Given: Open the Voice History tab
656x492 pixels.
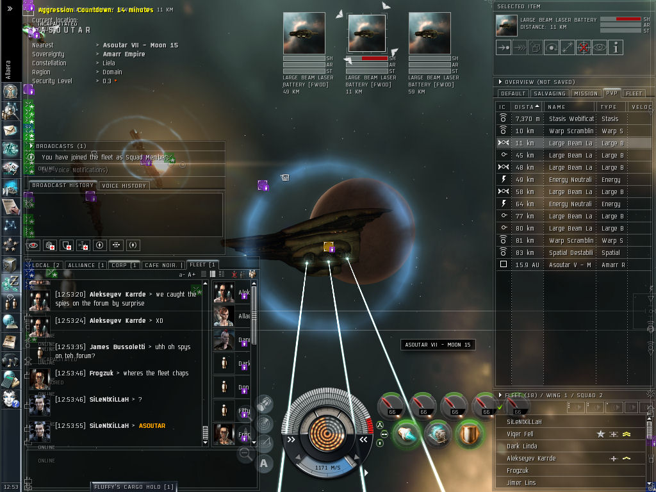Looking at the screenshot, I should tap(124, 186).
